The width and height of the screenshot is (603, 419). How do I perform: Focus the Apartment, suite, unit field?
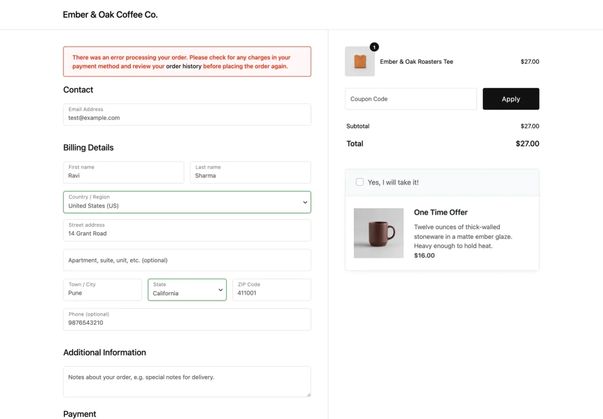[187, 260]
